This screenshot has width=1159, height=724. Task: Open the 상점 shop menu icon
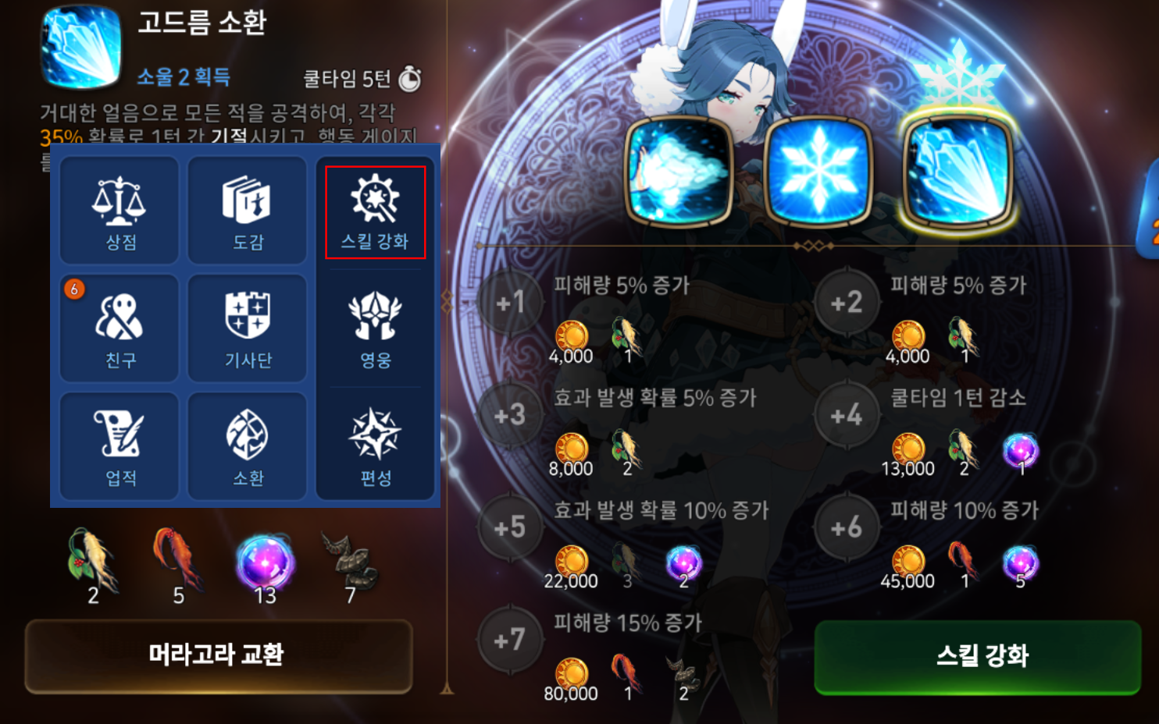click(x=119, y=211)
